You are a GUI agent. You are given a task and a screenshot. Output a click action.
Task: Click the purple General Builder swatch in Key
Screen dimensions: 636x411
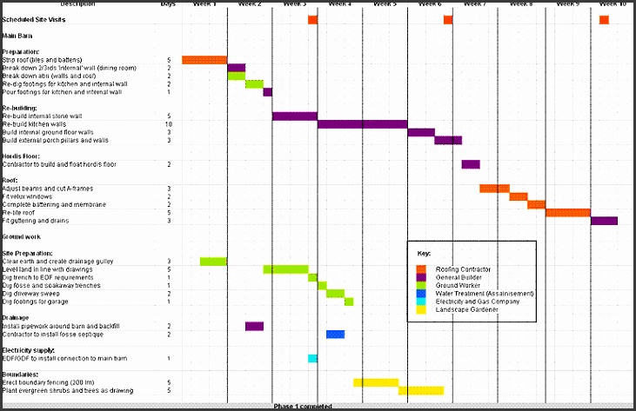(421, 277)
